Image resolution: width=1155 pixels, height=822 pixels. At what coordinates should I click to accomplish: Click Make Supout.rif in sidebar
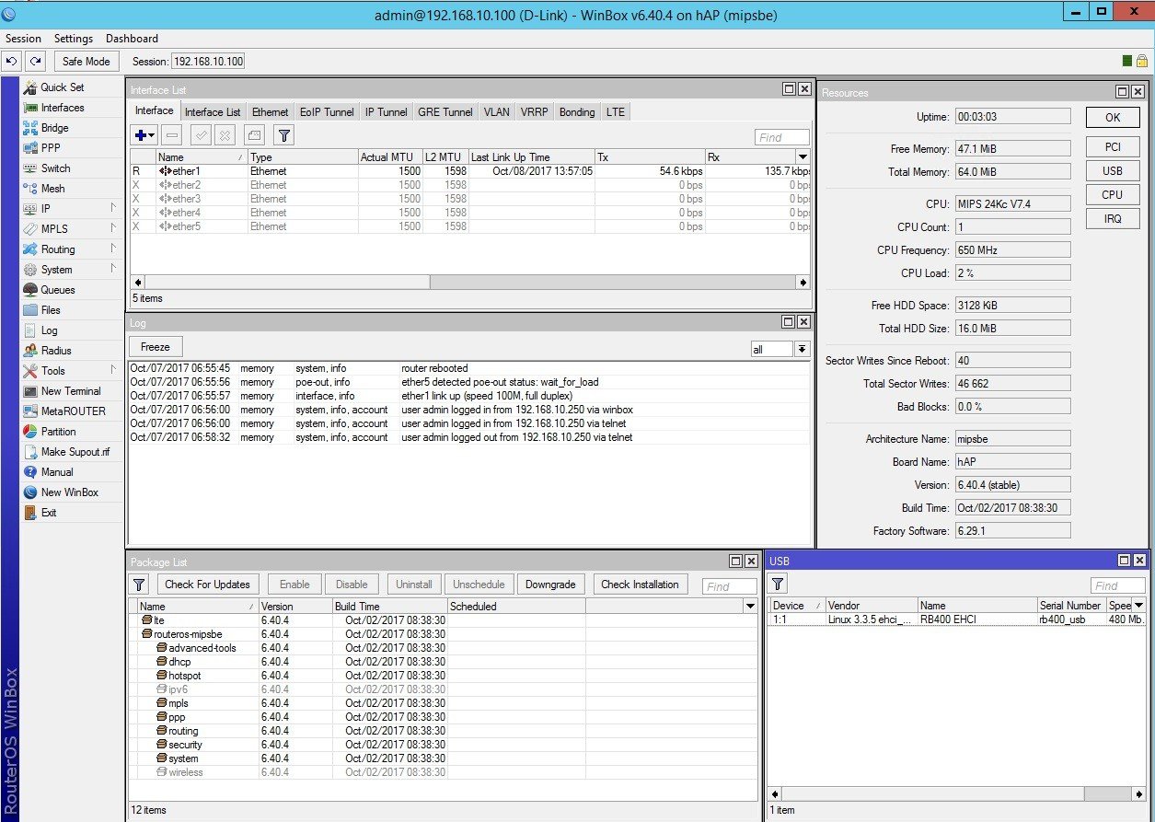pyautogui.click(x=75, y=452)
